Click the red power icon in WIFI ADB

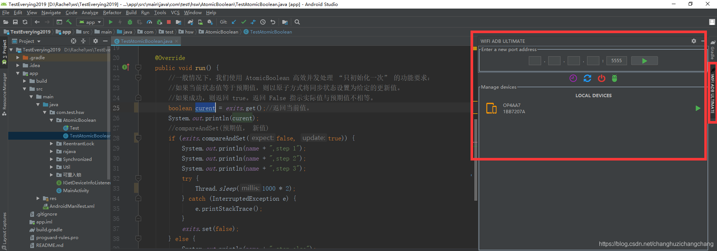601,78
